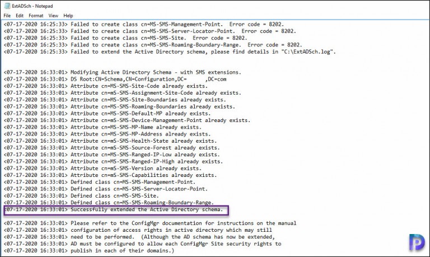Image resolution: width=430 pixels, height=257 pixels.
Task: Open the Help menu
Action: pyautogui.click(x=68, y=16)
